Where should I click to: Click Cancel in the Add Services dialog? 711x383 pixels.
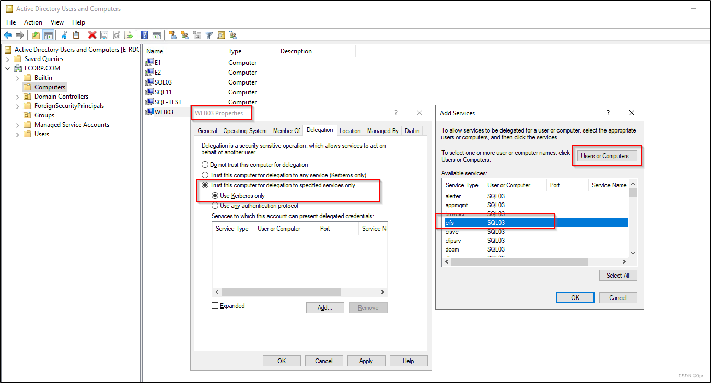point(618,298)
